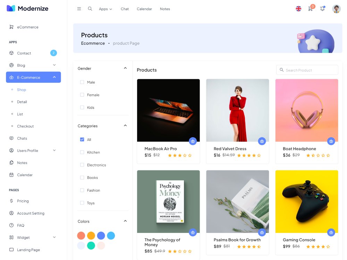Enable the Electronics category checkbox
The height and width of the screenshot is (260, 347).
pos(82,165)
